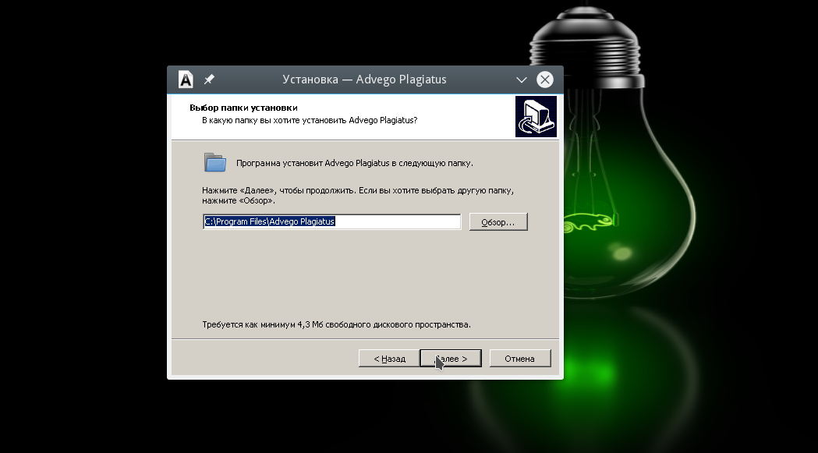Click the setup computer icon in header

[536, 116]
